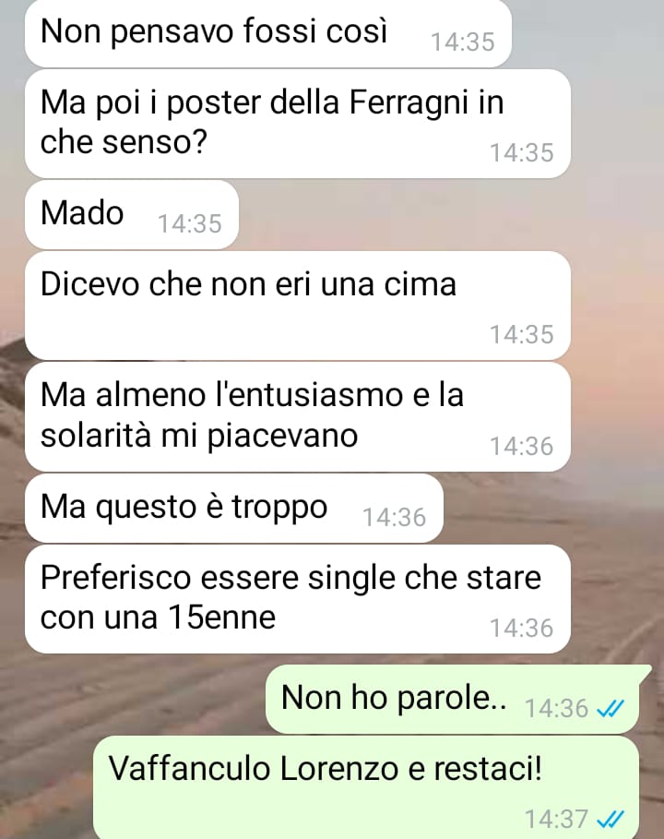Select the "Preferisco essere single" message bubble
664x839 pixels.
pyautogui.click(x=298, y=599)
